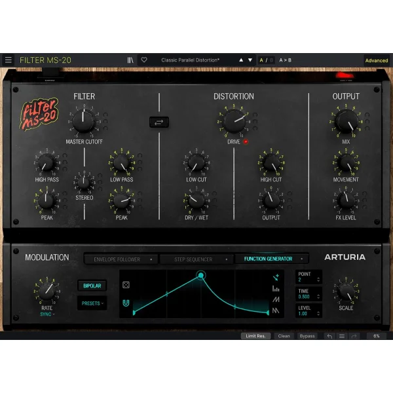Click the Dry / Wet knob
This screenshot has width=393, height=393.
coord(196,200)
